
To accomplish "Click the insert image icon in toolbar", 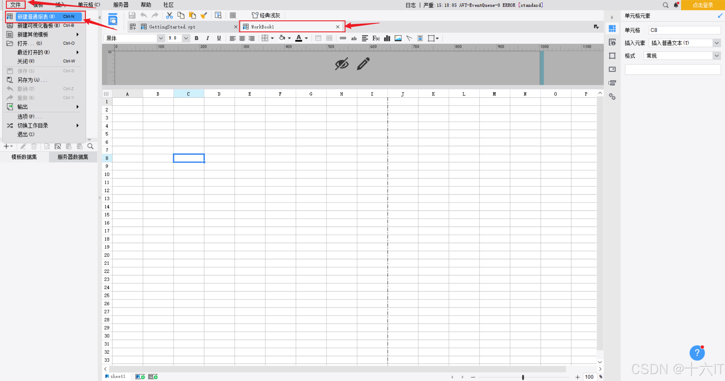I will (398, 38).
